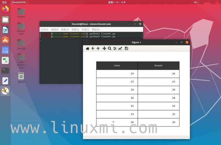Click value 26 in the Linux column
The height and width of the screenshot is (145, 221).
click(x=132, y=122)
